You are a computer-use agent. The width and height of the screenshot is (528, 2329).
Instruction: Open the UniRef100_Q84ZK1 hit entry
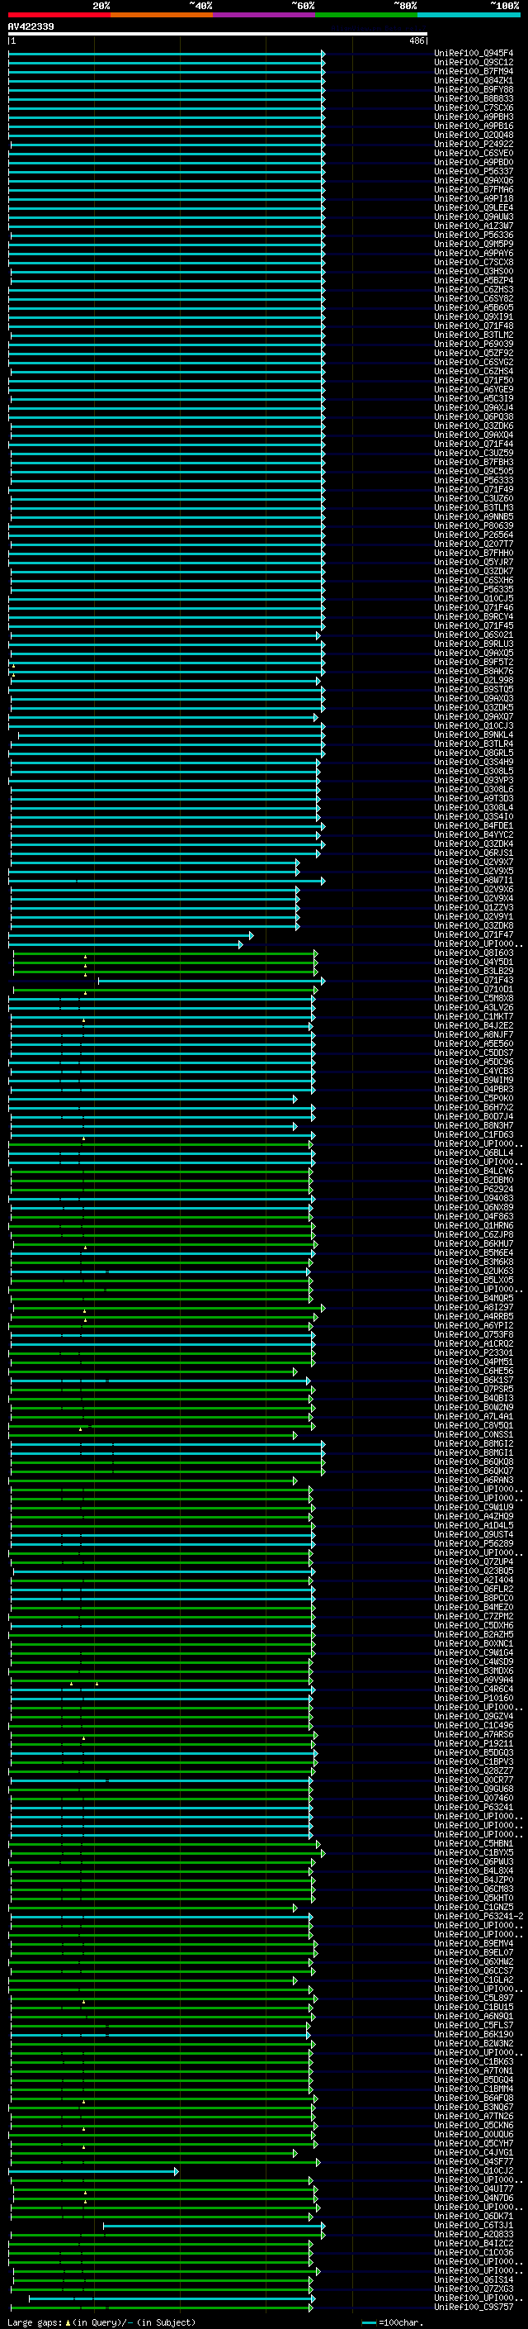474,80
